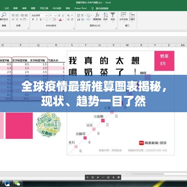Open the 视图 ribbon tab
This screenshot has height=187, width=187.
point(33,8)
